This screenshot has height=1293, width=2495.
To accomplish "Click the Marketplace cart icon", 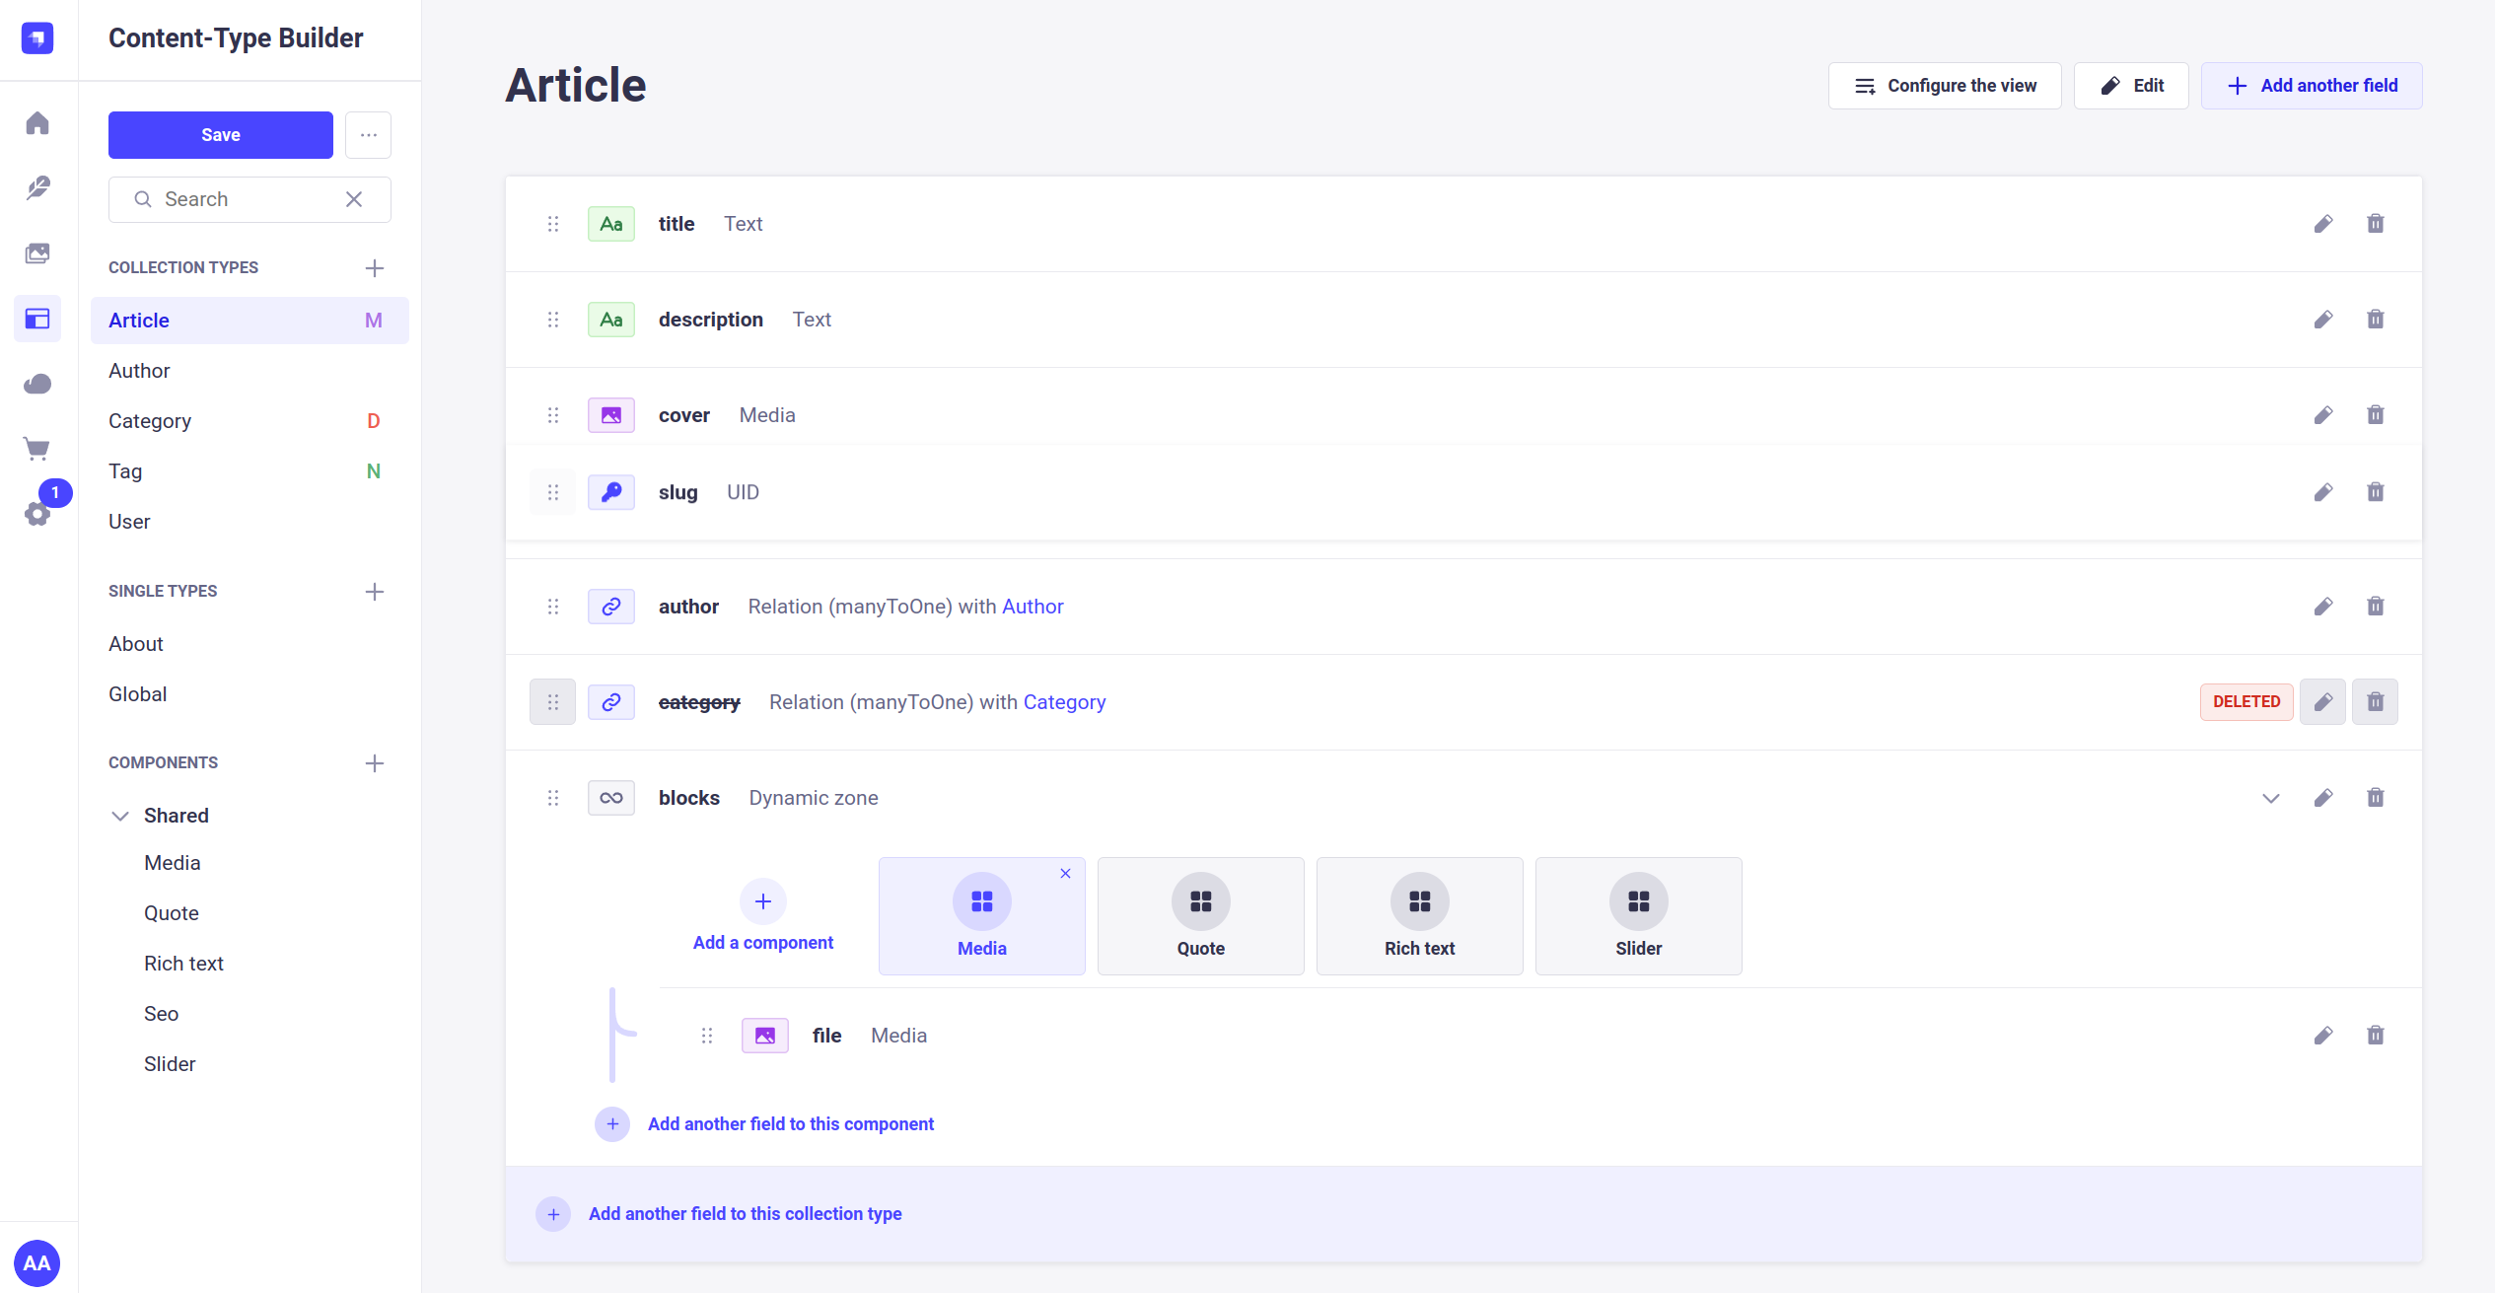I will (37, 449).
